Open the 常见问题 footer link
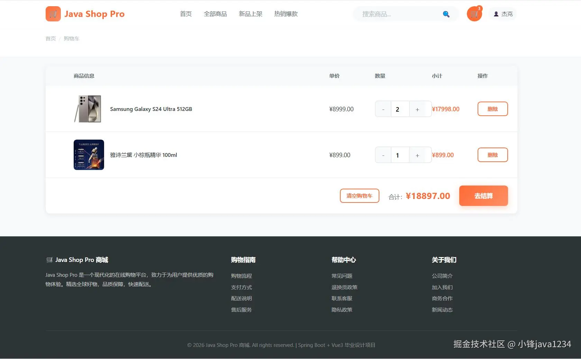581x359 pixels. coord(342,276)
